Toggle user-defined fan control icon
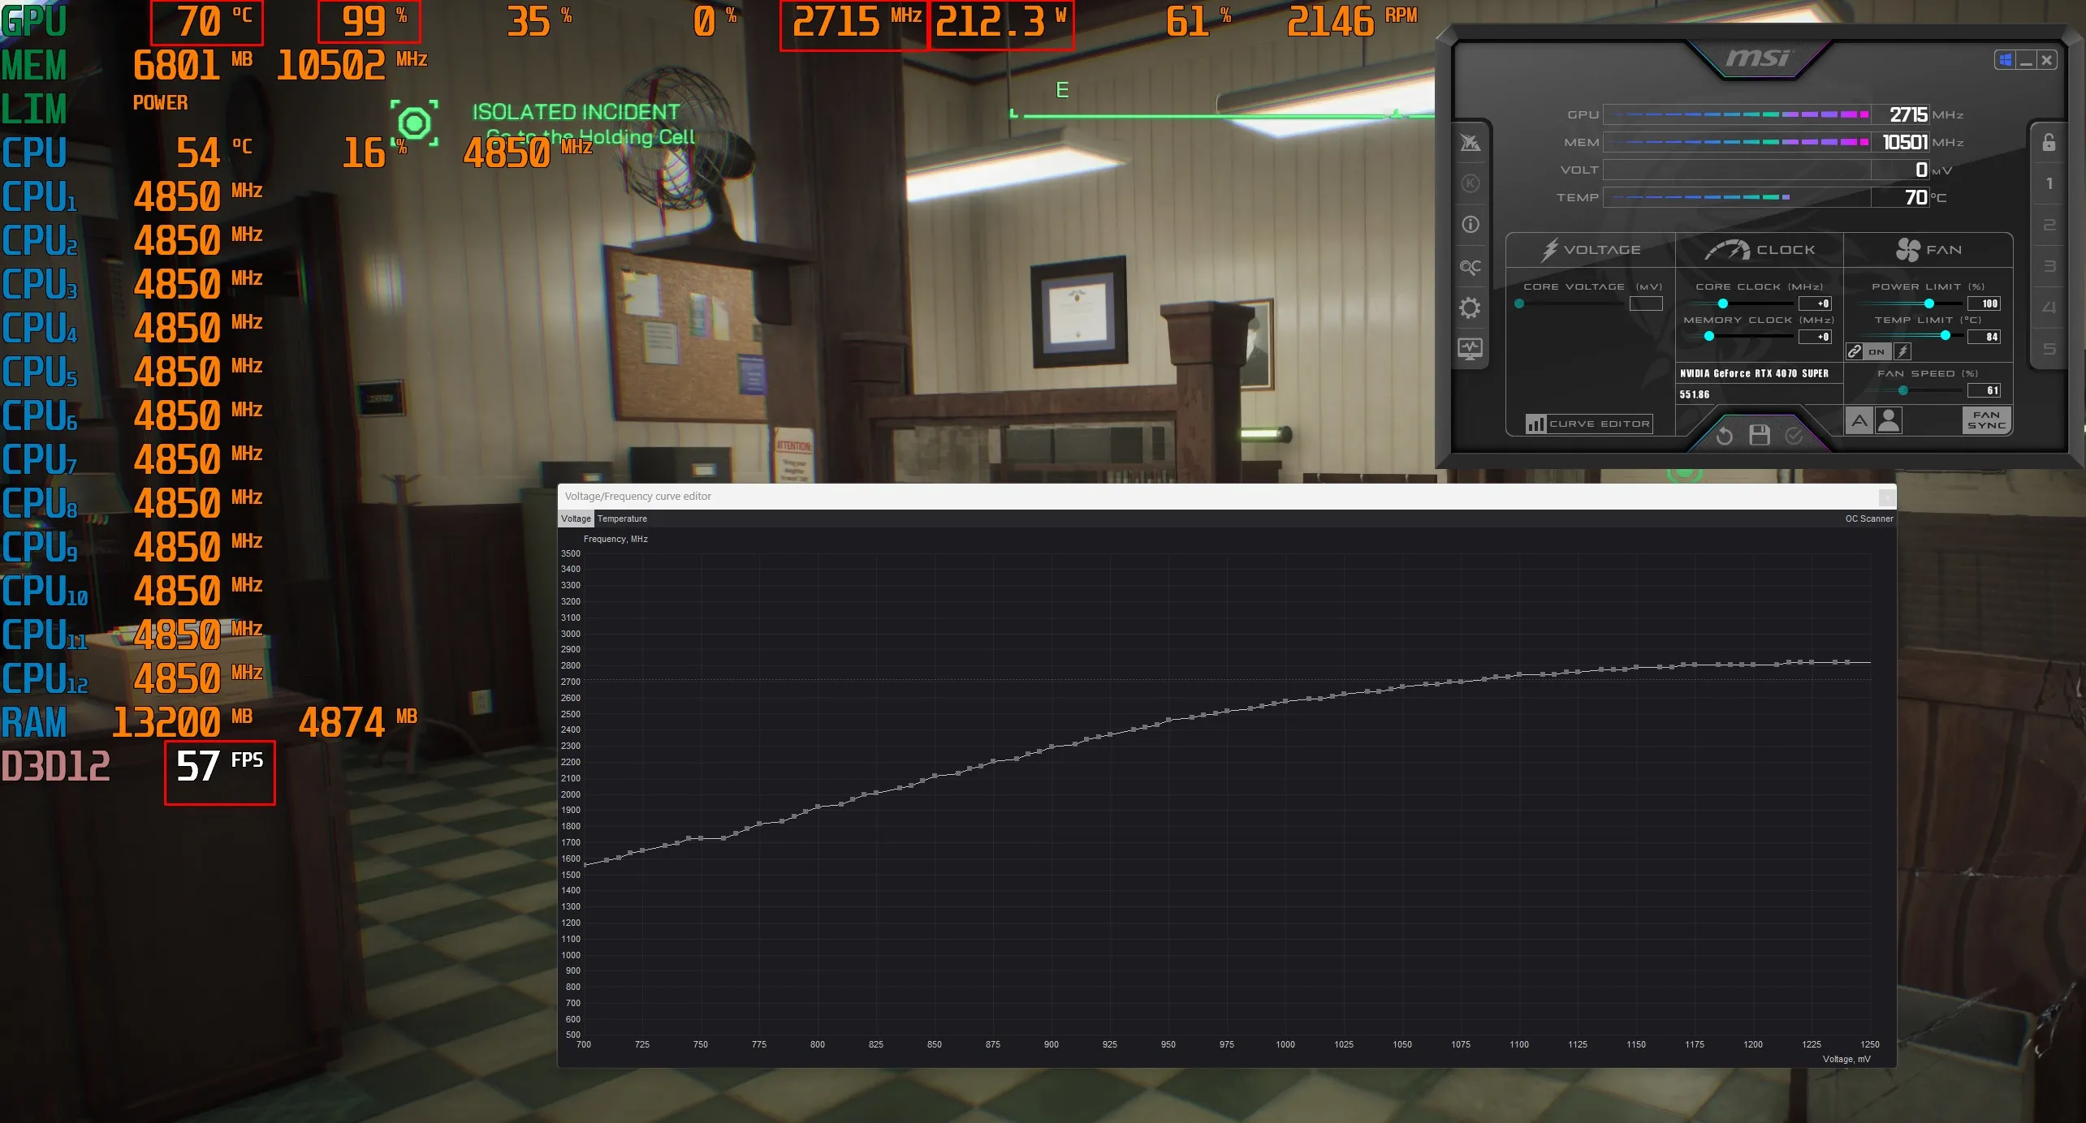This screenshot has width=2086, height=1123. 1889,420
